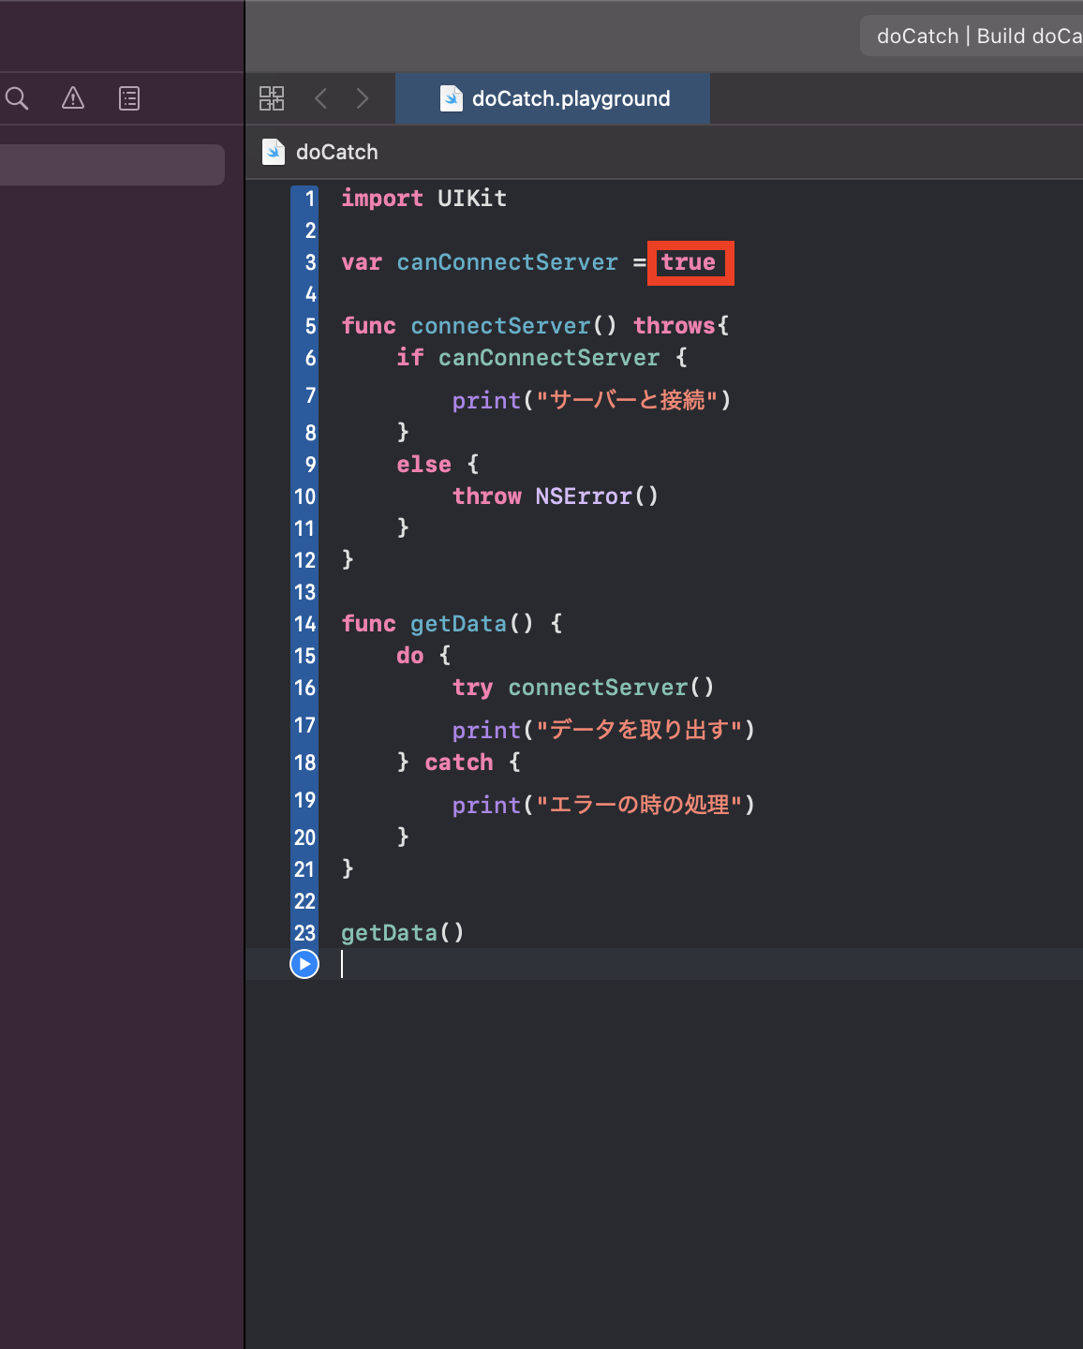
Task: Click line number 16 in gutter
Action: click(305, 688)
